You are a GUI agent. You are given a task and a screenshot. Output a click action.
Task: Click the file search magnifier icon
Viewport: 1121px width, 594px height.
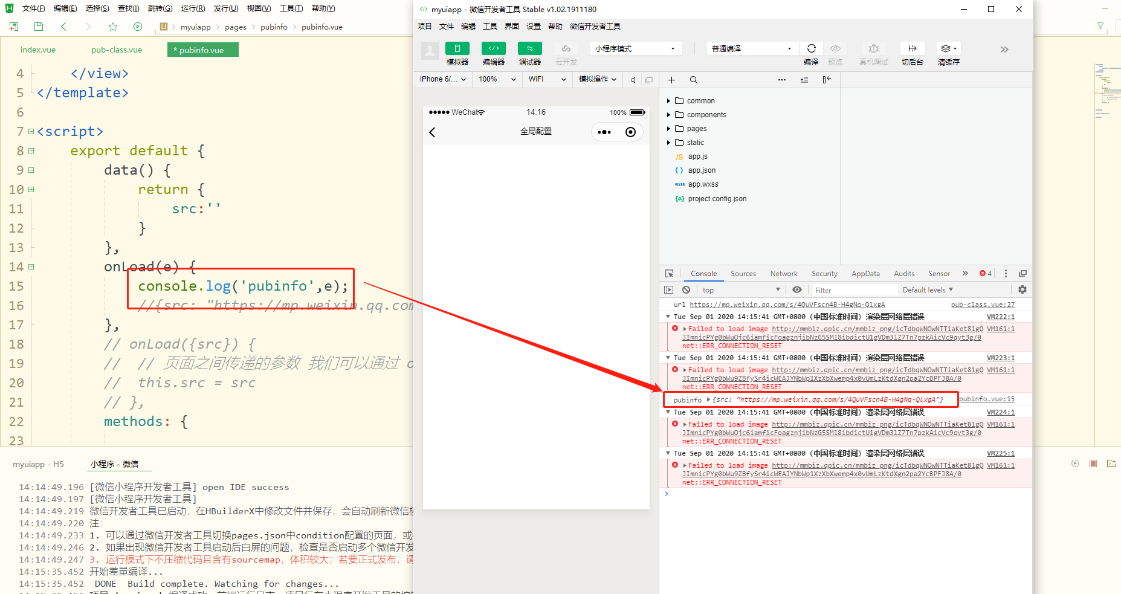694,80
